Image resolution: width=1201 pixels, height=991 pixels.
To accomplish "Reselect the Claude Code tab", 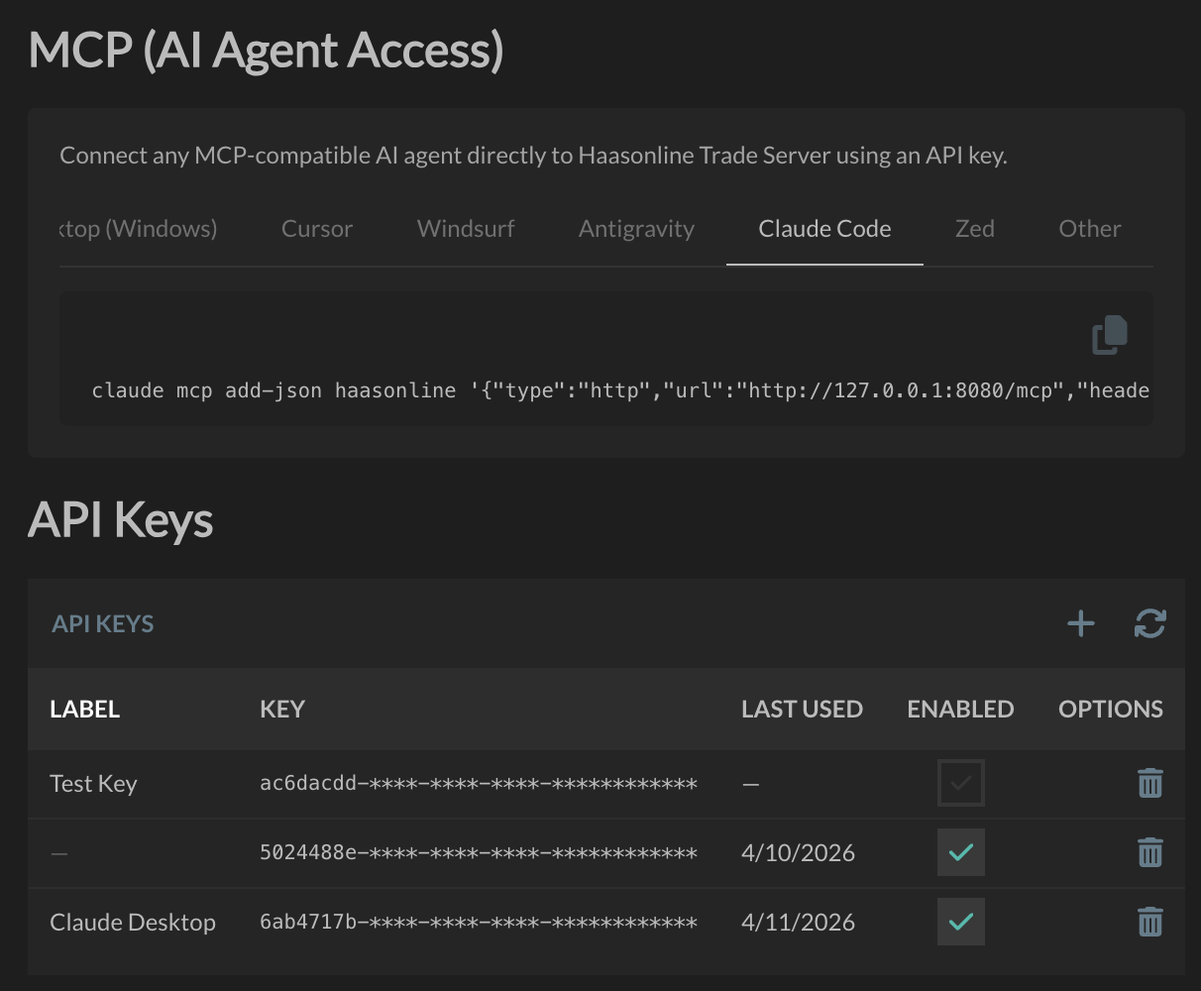I will tap(824, 228).
